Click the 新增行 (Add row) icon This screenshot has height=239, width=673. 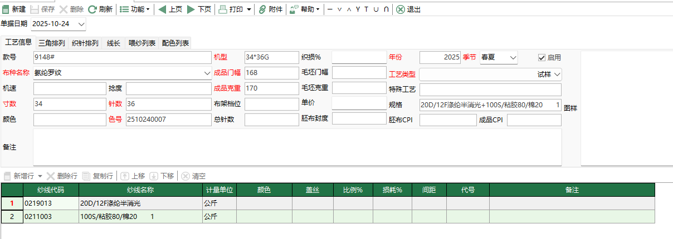[x=6, y=176]
